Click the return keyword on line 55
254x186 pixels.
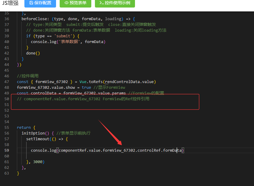(x=24, y=127)
